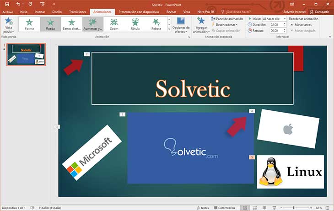Select the Microsoft logo image
The width and height of the screenshot is (334, 211).
[92, 153]
